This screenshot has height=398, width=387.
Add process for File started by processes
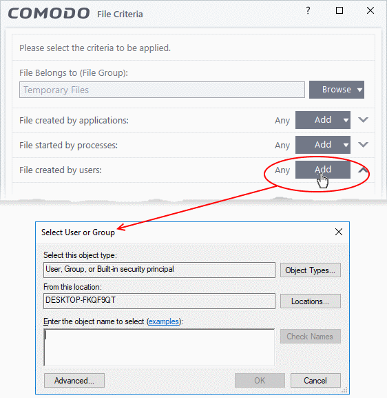pyautogui.click(x=323, y=145)
